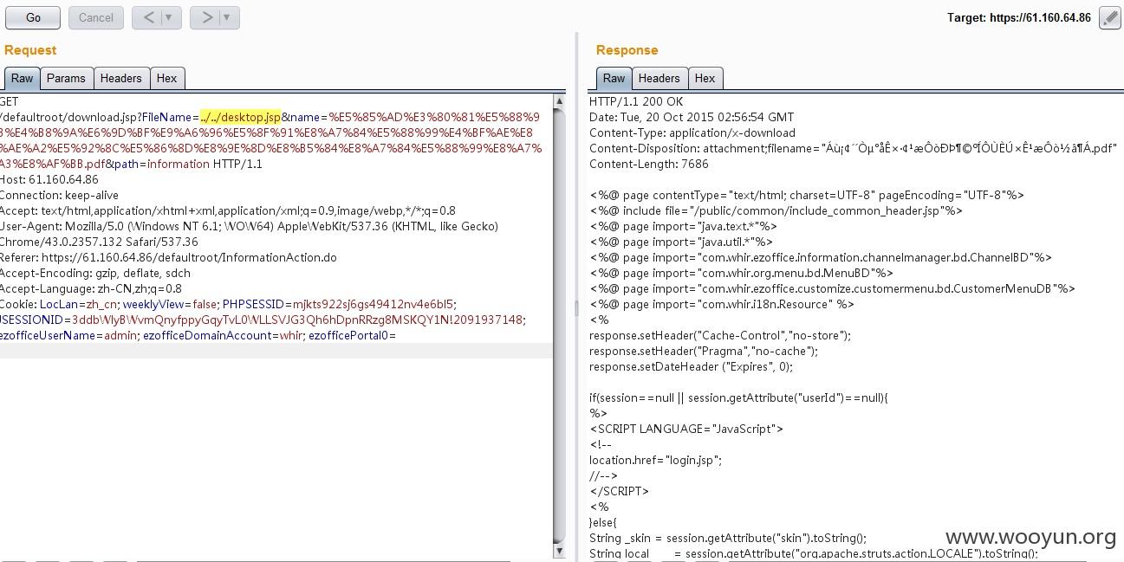Click the location.href login.jsp line
The height and width of the screenshot is (562, 1124).
(656, 460)
